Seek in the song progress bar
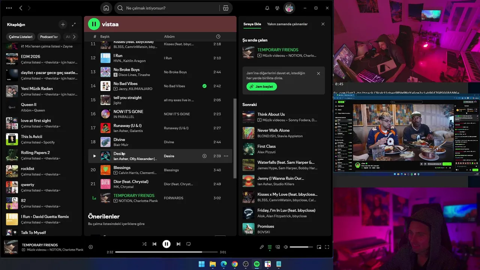The width and height of the screenshot is (480, 270). click(166, 252)
